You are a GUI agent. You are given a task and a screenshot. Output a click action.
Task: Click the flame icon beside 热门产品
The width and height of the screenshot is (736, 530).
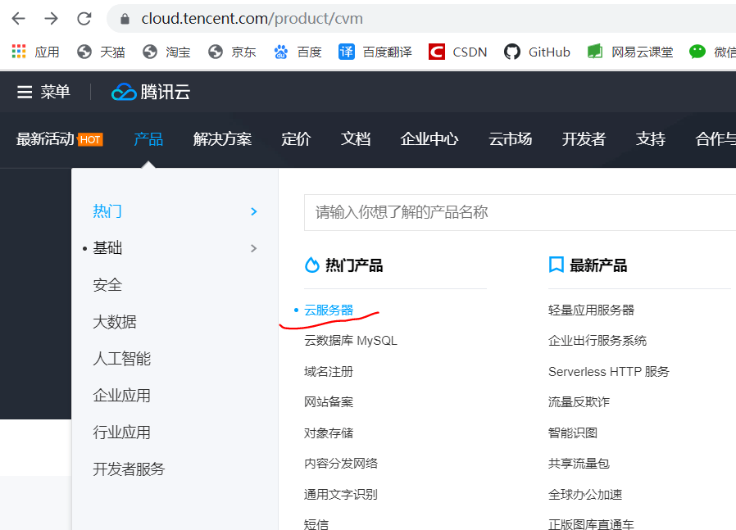tap(312, 265)
